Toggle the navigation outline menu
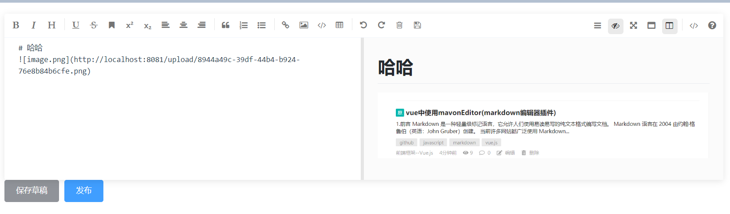The image size is (730, 214). coord(597,26)
